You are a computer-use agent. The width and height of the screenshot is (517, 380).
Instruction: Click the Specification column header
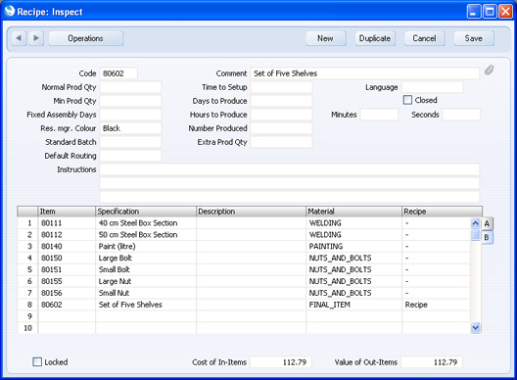click(x=146, y=212)
